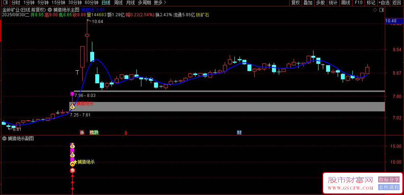Screen dimensions: 404x195
Task: Click the 量144683 volume value
Action: tap(97, 15)
